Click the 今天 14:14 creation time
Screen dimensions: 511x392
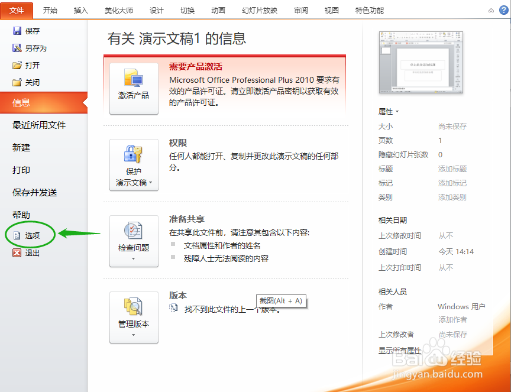point(456,251)
